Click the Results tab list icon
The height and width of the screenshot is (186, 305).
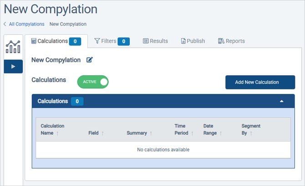[146, 41]
